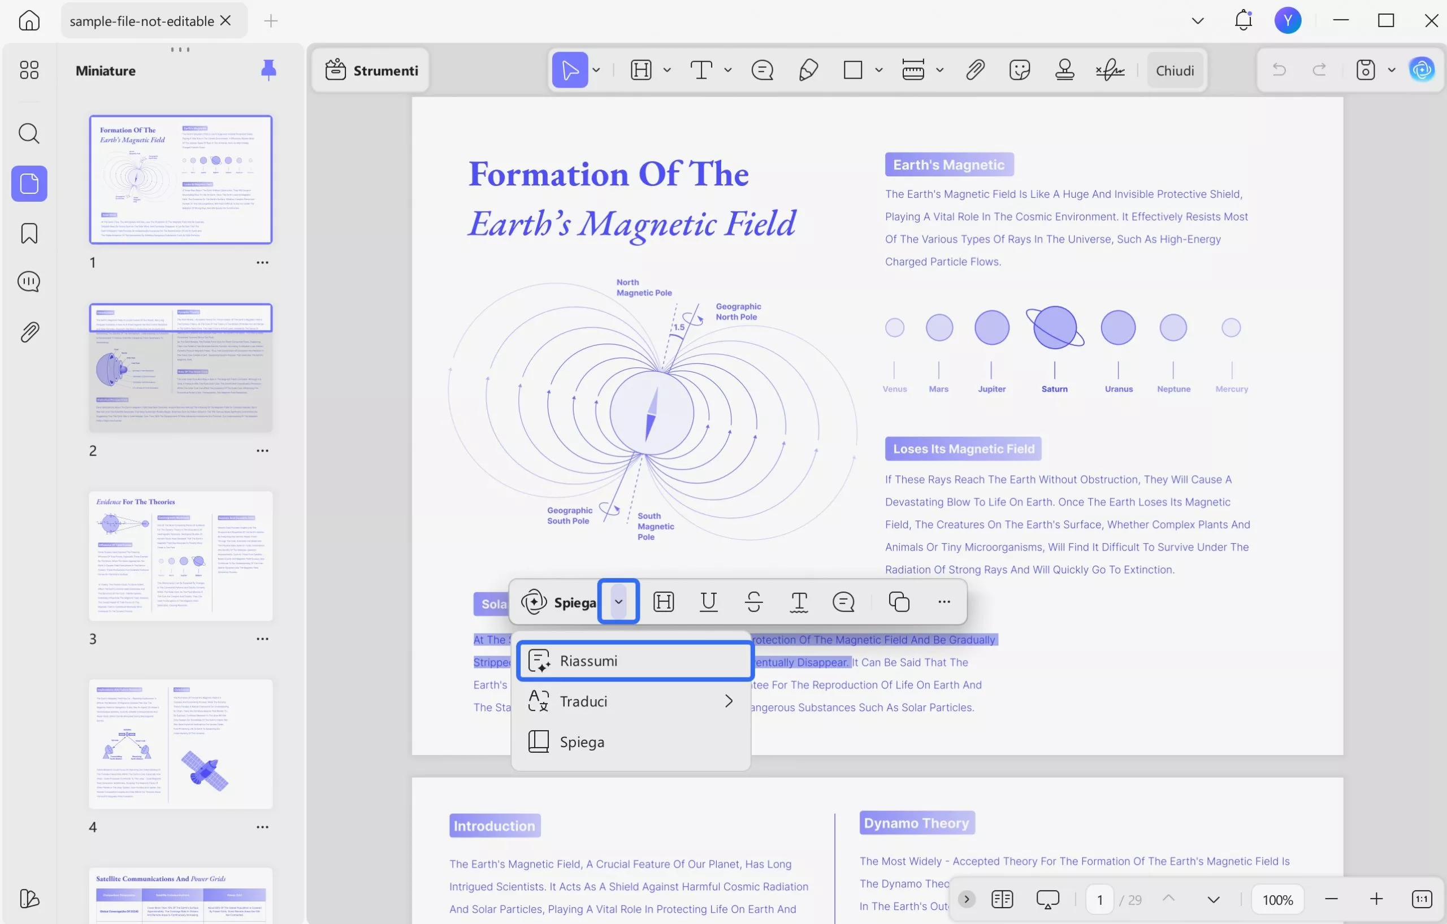Choose Spiega from the dropdown menu list
This screenshot has width=1447, height=924.
[x=631, y=742]
